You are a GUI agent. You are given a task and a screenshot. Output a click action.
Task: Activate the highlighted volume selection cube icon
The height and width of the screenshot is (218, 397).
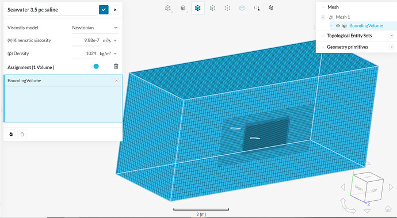click(198, 8)
